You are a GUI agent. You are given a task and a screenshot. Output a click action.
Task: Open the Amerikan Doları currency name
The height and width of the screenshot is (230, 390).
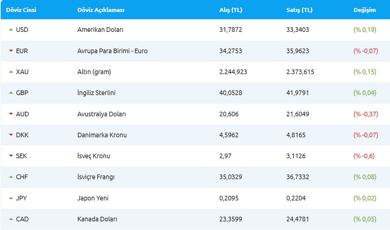point(100,30)
